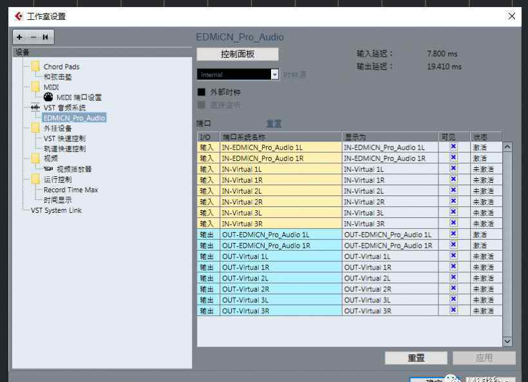Click the 状态 cell for OUT-Virtual 1R
Viewport: 528px width, 382px height.
coord(486,268)
